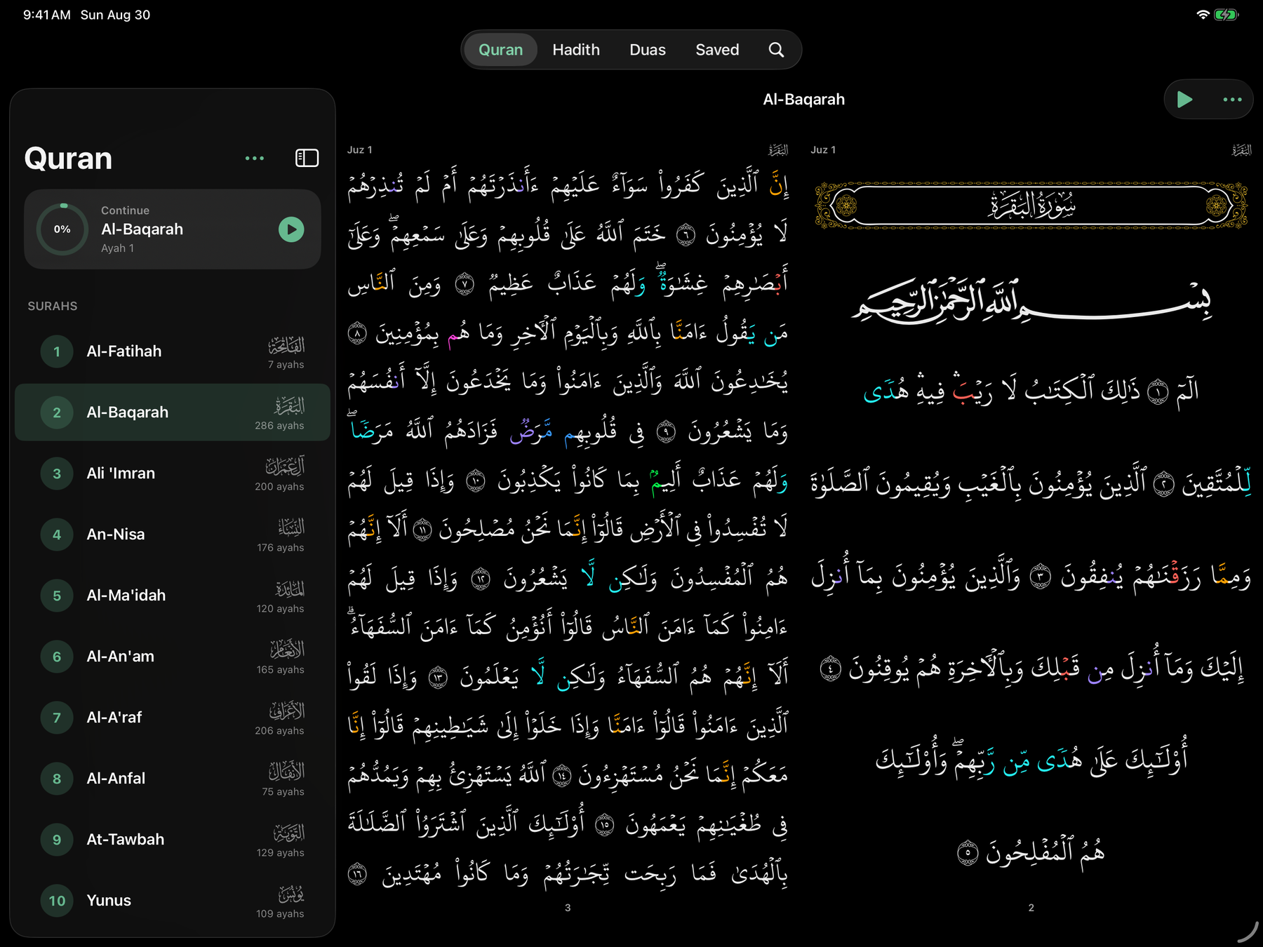Open the search magnifier icon
Viewport: 1263px width, 947px height.
775,50
